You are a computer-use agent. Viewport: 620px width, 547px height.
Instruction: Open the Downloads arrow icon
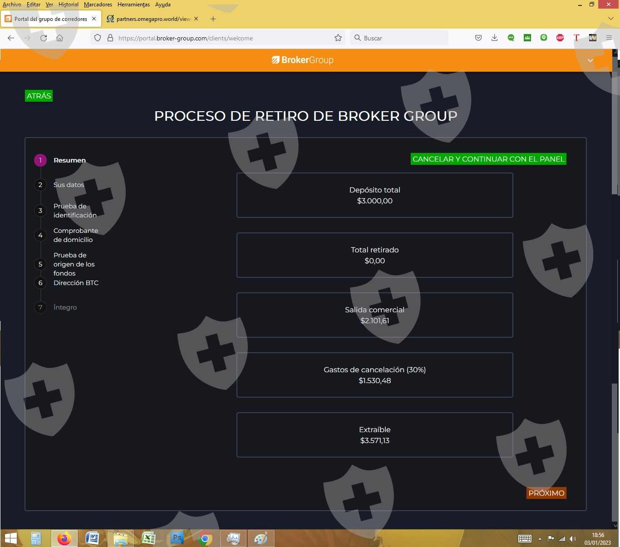click(x=495, y=38)
